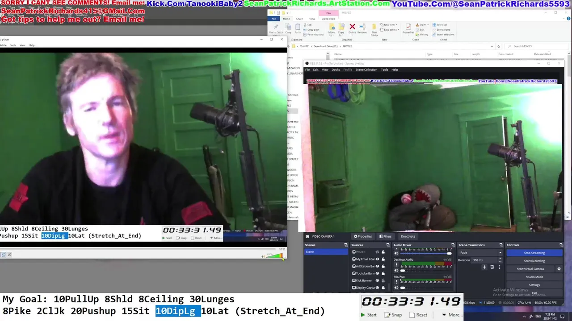Switch to Video Tools tab in Explorer
The height and width of the screenshot is (321, 572).
pyautogui.click(x=328, y=19)
